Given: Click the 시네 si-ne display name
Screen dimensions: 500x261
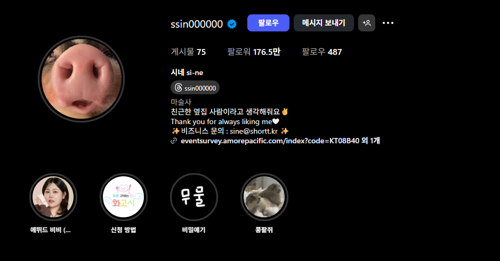Looking at the screenshot, I should (x=187, y=72).
